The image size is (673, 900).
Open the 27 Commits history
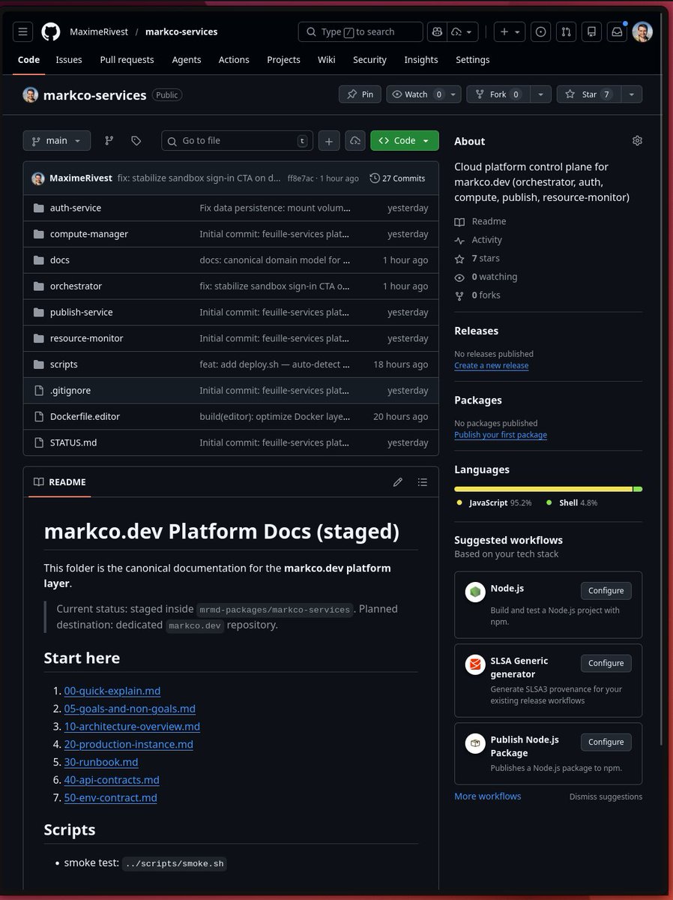[398, 178]
